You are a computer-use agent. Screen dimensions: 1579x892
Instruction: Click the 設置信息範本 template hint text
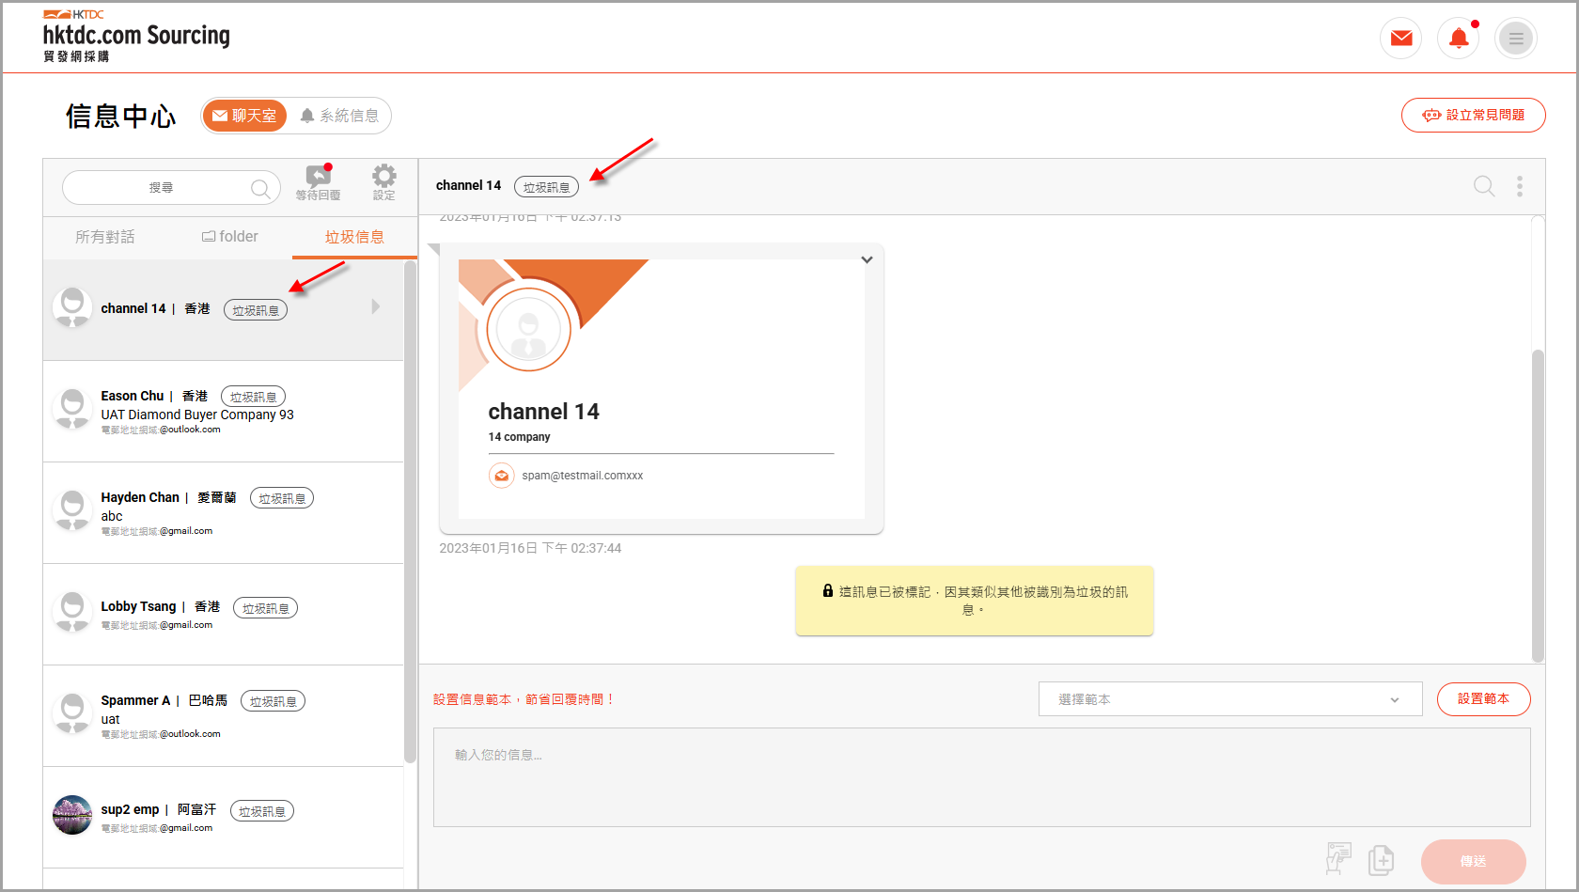pos(524,699)
